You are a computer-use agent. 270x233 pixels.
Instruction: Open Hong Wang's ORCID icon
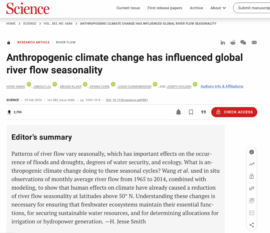[29, 84]
